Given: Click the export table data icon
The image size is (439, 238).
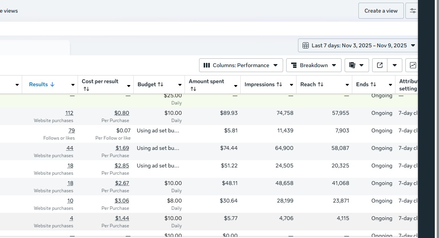Looking at the screenshot, I should click(380, 65).
